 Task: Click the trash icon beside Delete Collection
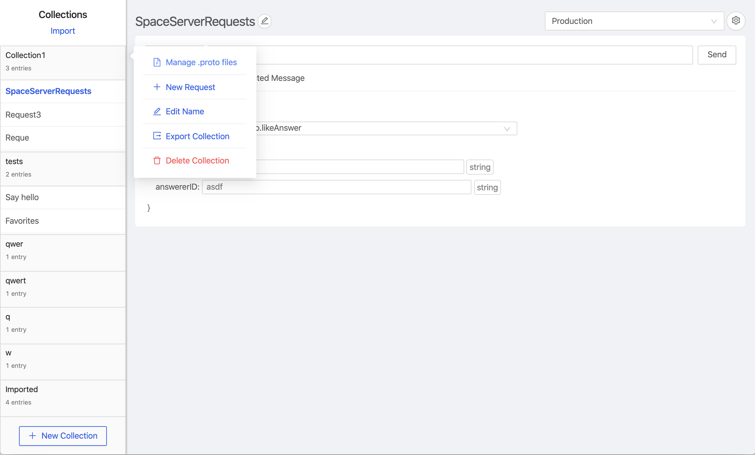click(x=157, y=161)
